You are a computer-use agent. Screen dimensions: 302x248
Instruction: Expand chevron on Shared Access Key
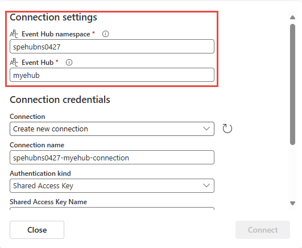pos(206,185)
